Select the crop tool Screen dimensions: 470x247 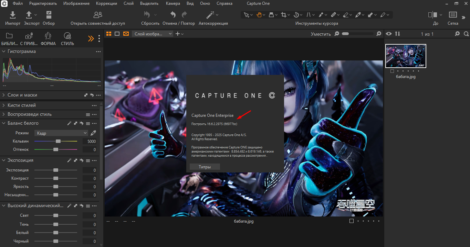283,15
